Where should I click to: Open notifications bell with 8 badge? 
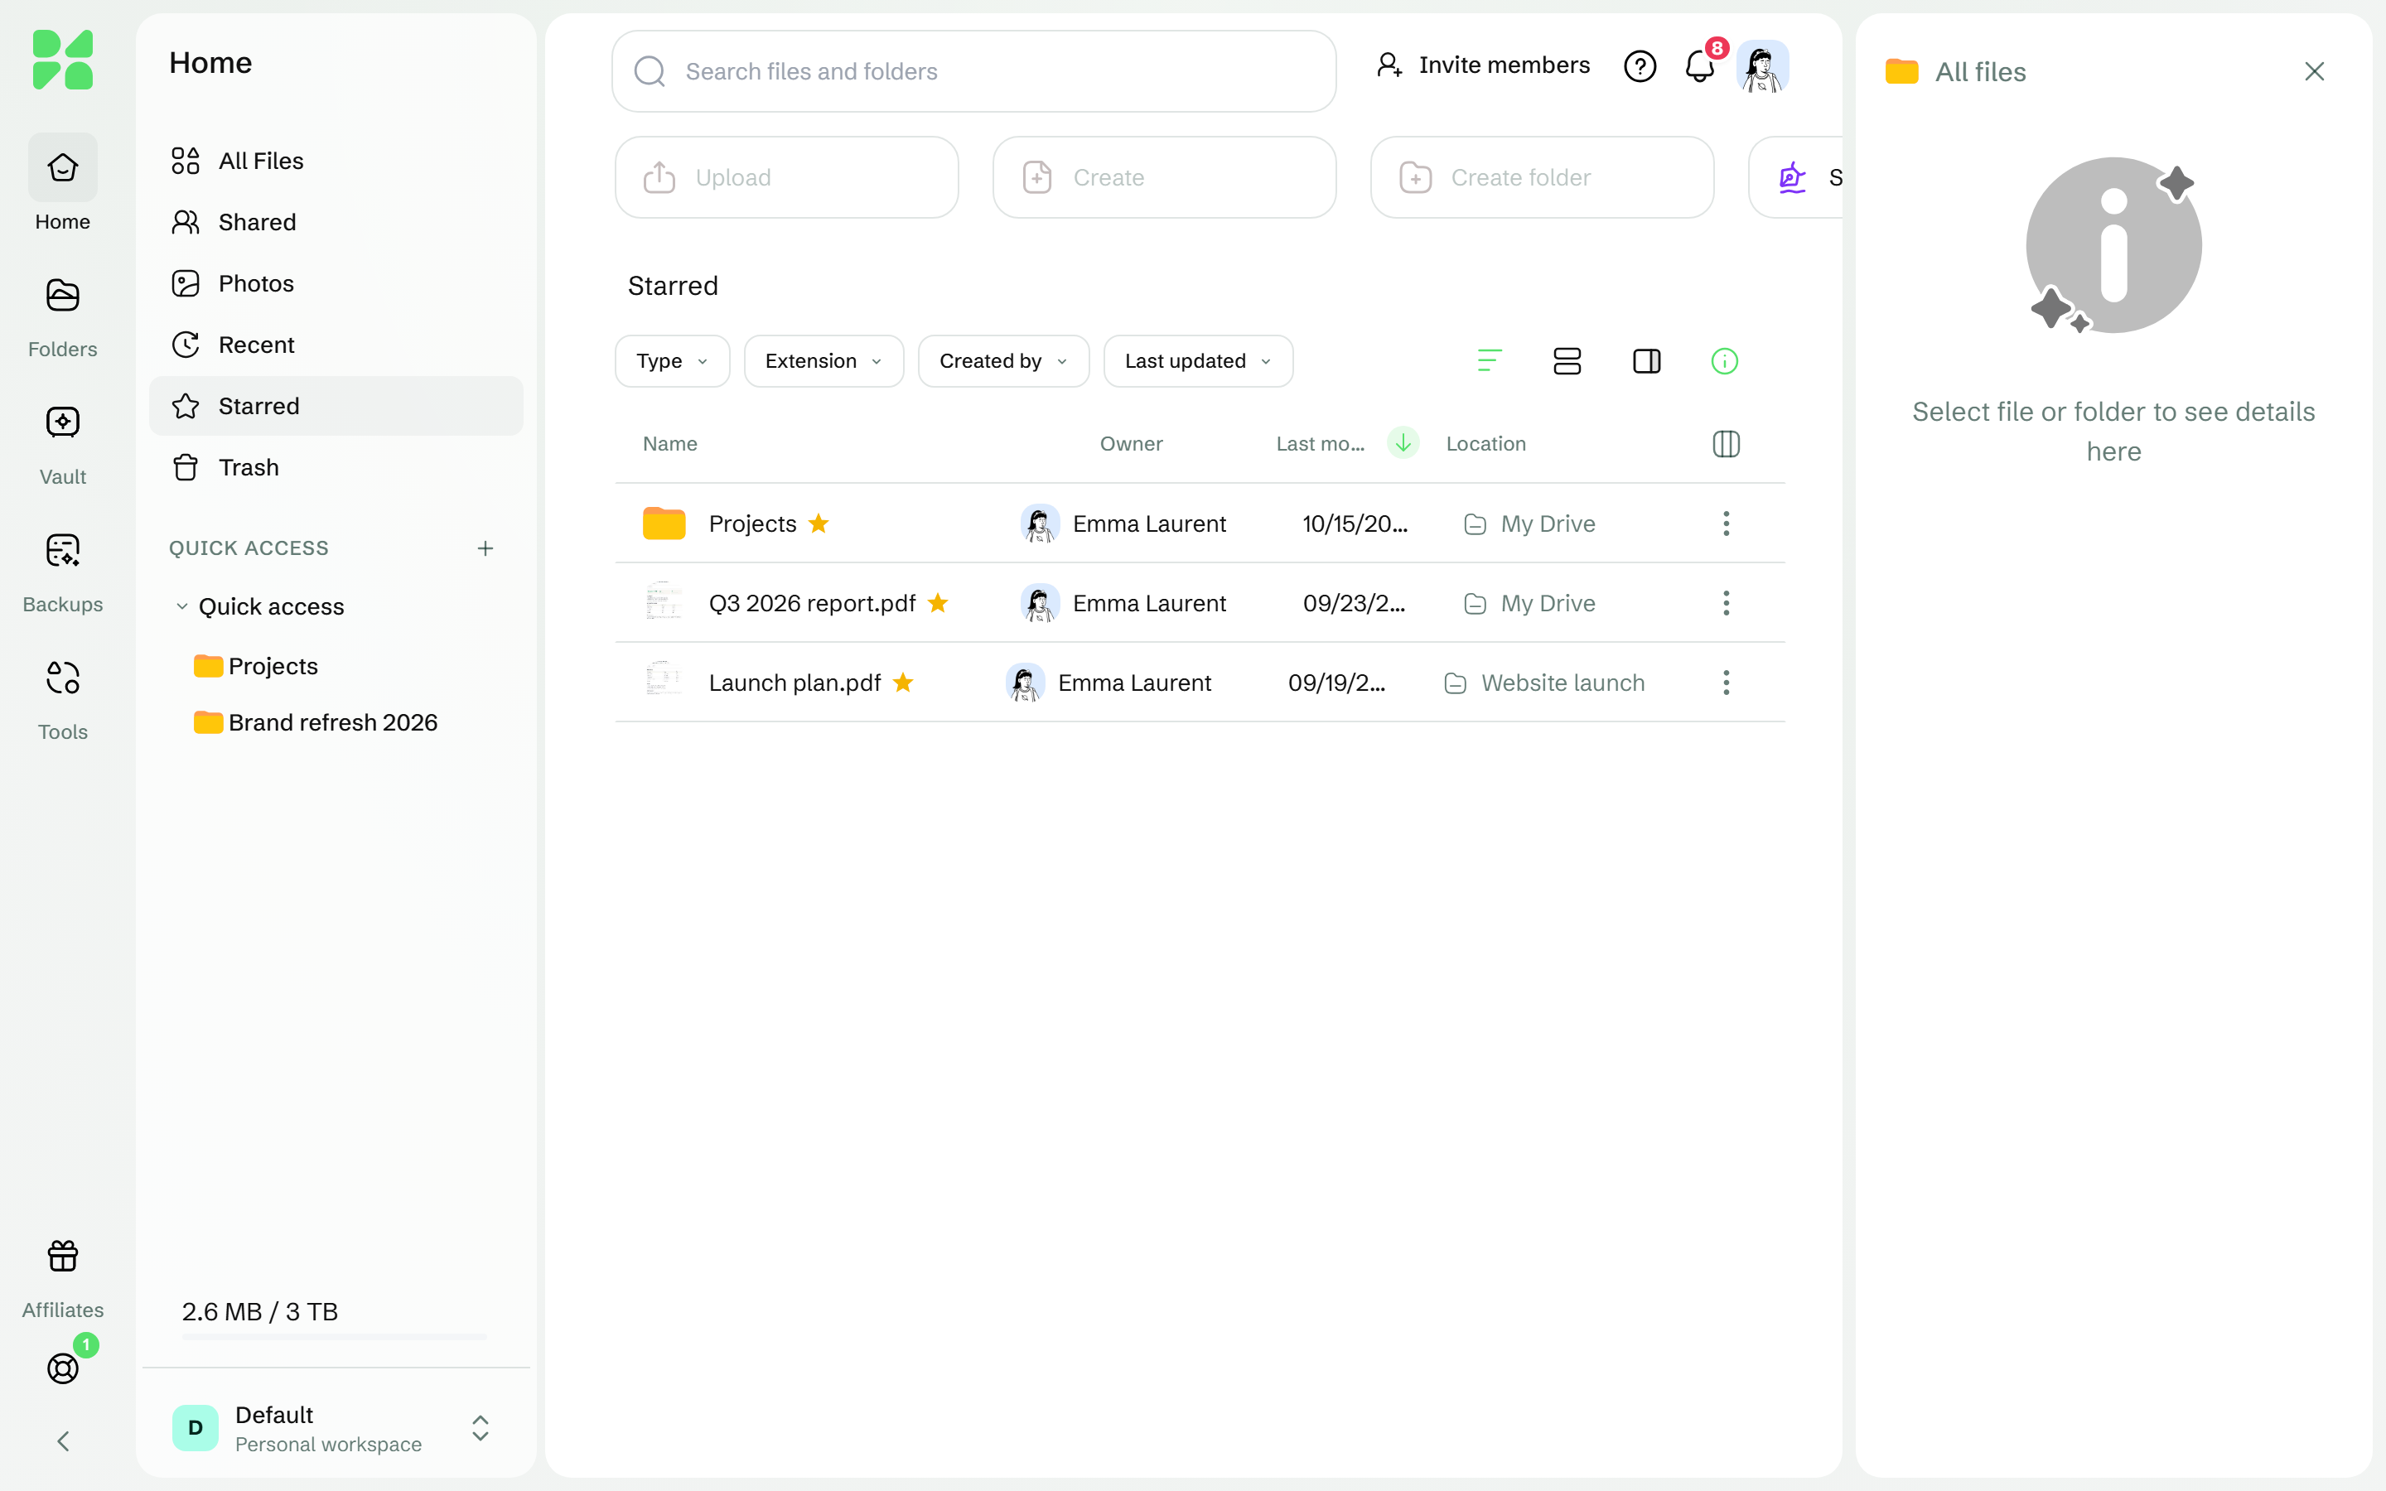pyautogui.click(x=1700, y=66)
